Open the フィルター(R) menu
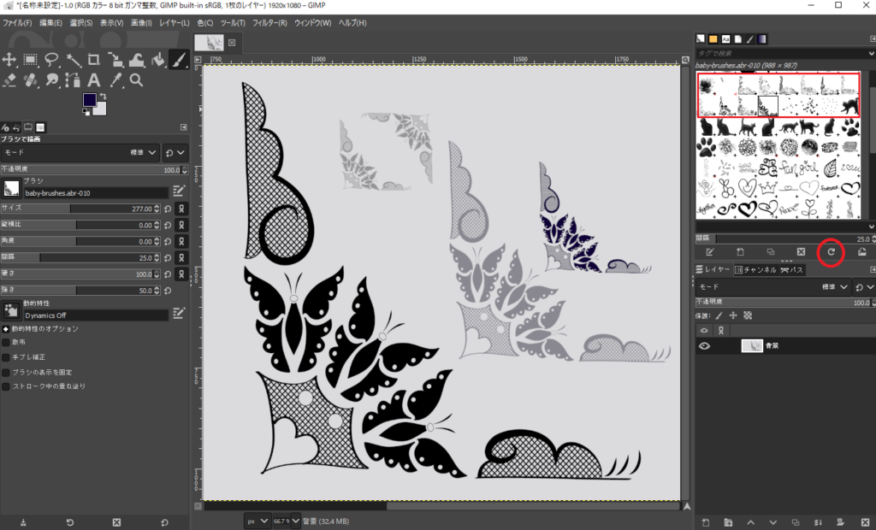Image resolution: width=876 pixels, height=530 pixels. pyautogui.click(x=269, y=21)
